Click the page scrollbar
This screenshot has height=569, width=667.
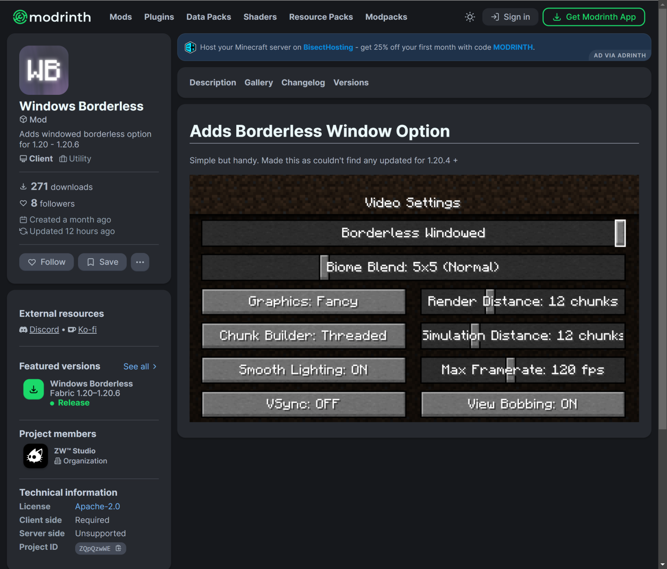pyautogui.click(x=662, y=219)
